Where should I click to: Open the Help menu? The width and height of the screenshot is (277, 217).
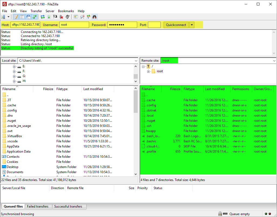coord(81,11)
